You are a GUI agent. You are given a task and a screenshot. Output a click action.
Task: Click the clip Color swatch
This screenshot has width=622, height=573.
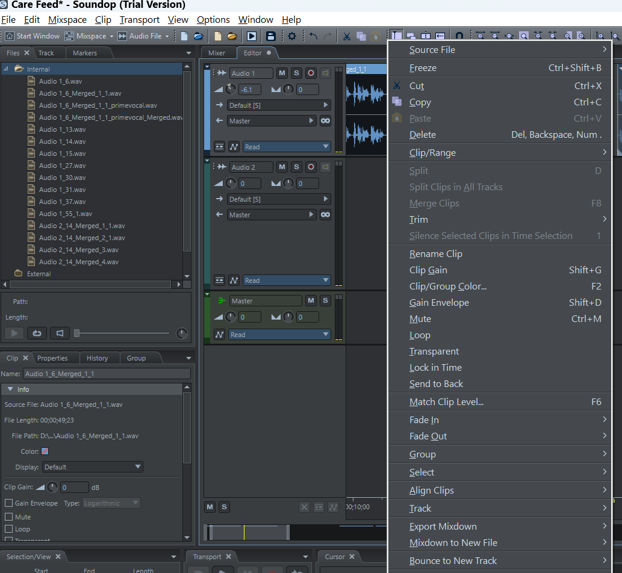click(x=45, y=451)
